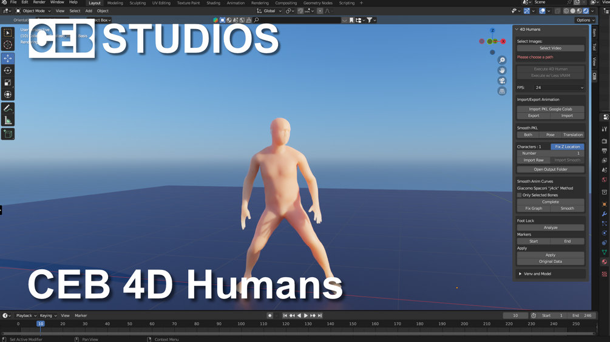Screen dimensions: 610x342
Task: Activate the Transform tool
Action: (8, 94)
